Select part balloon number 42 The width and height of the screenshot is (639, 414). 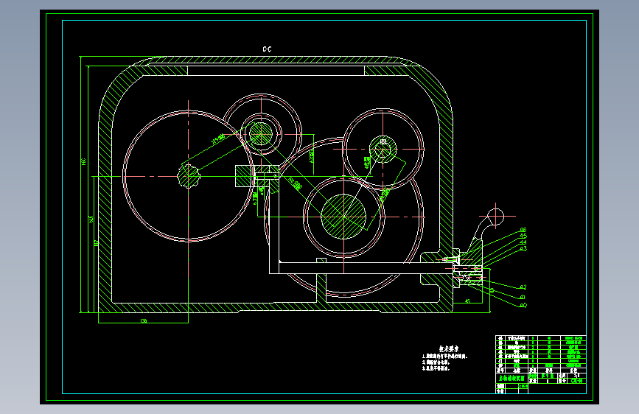click(x=523, y=287)
